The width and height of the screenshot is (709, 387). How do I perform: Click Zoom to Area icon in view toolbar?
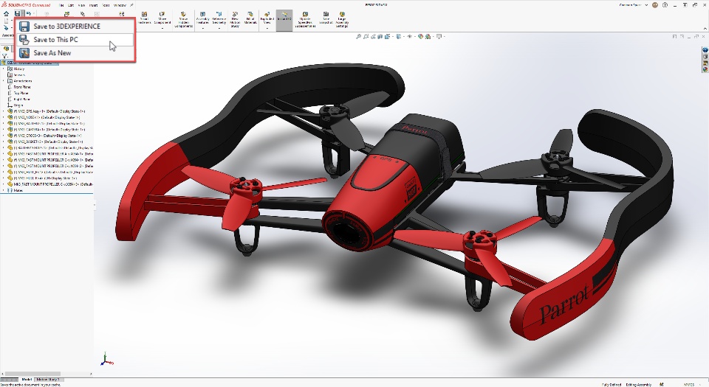pos(366,37)
